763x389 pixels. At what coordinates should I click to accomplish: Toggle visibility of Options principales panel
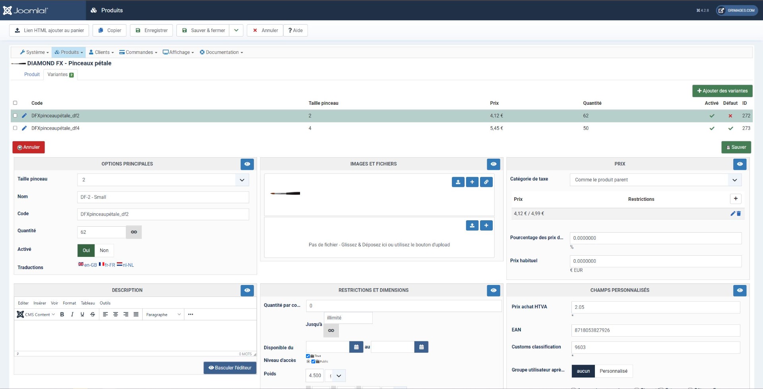247,164
